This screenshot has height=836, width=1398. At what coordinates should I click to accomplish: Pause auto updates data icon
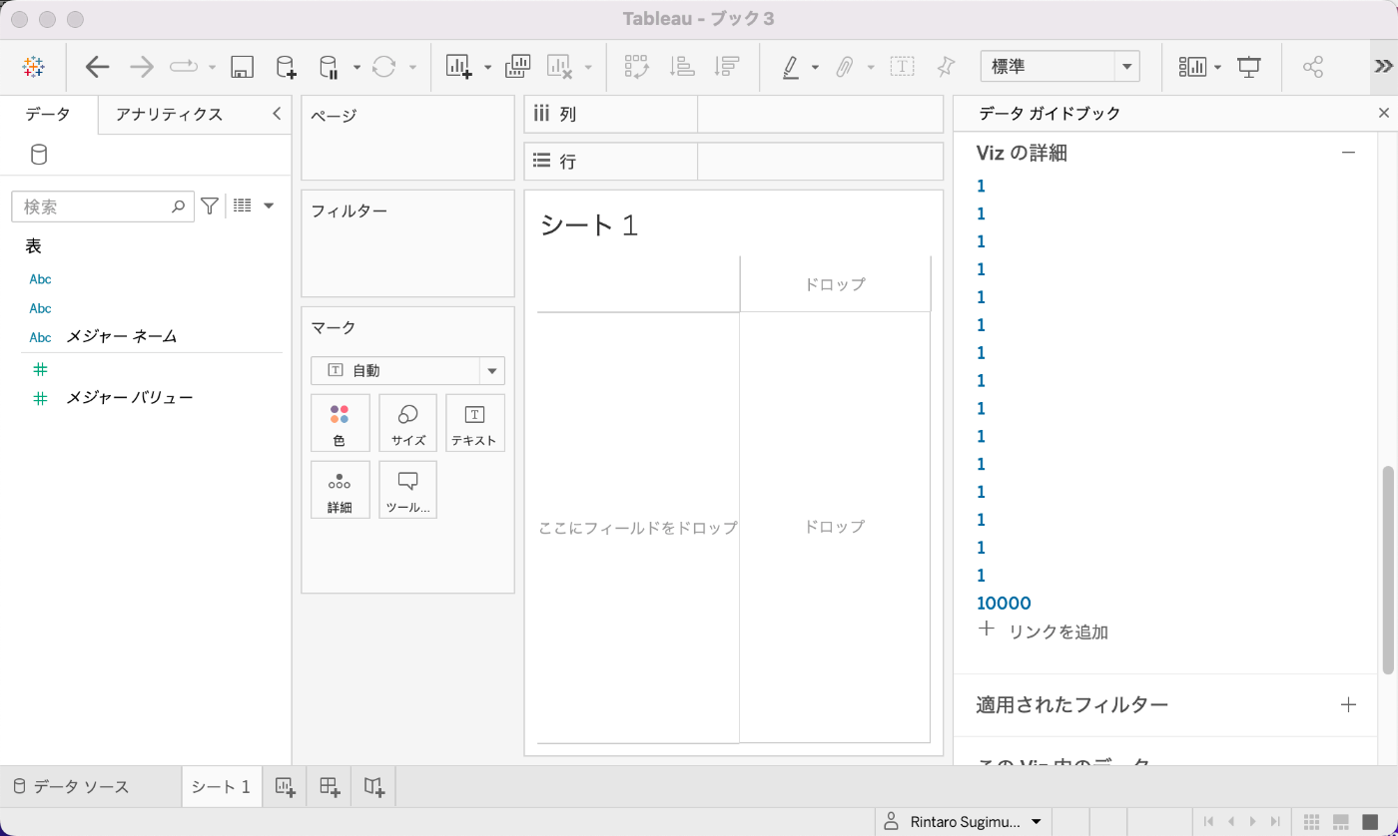coord(329,67)
